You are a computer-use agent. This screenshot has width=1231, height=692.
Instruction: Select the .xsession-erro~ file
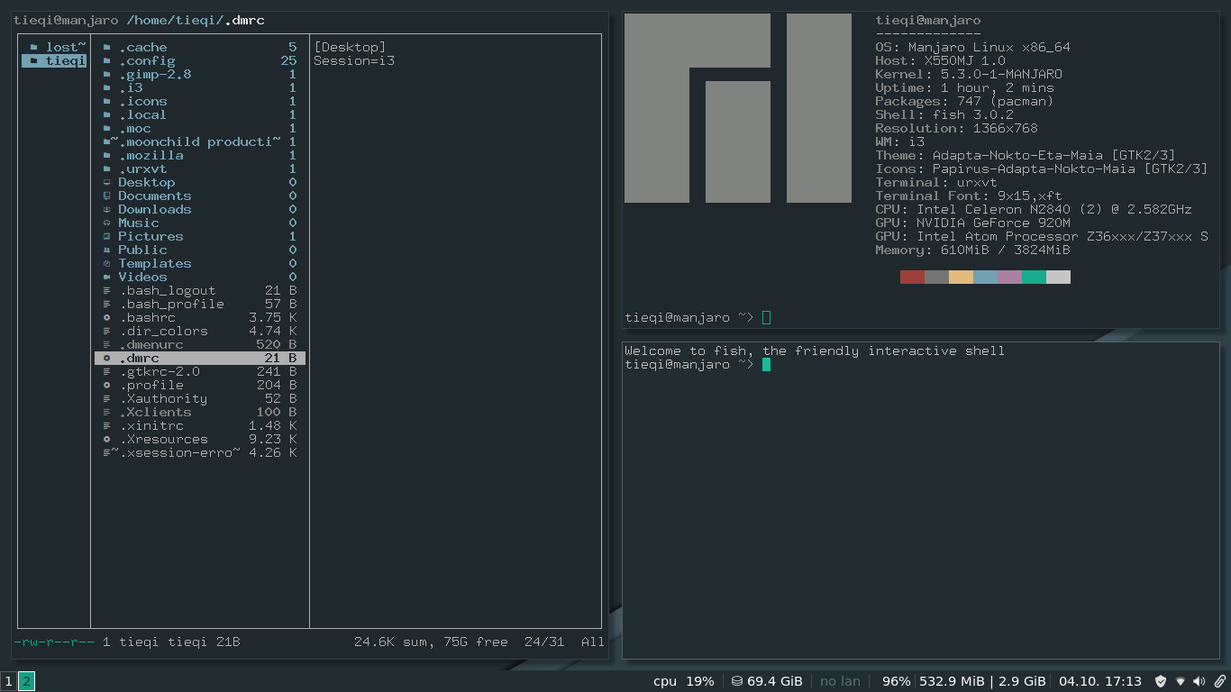(200, 453)
